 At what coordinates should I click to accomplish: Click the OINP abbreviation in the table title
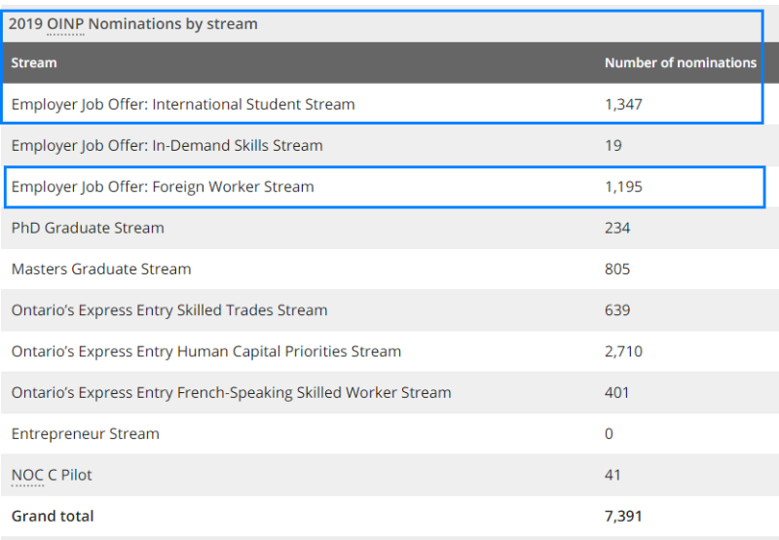click(65, 24)
